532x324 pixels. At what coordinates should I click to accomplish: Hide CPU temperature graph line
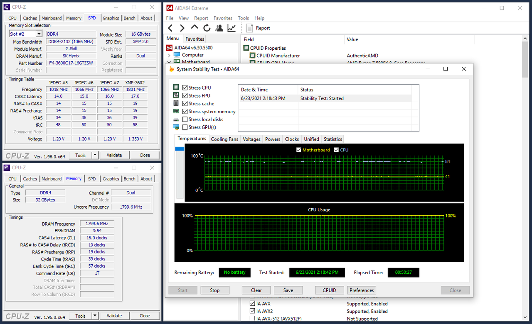point(336,150)
